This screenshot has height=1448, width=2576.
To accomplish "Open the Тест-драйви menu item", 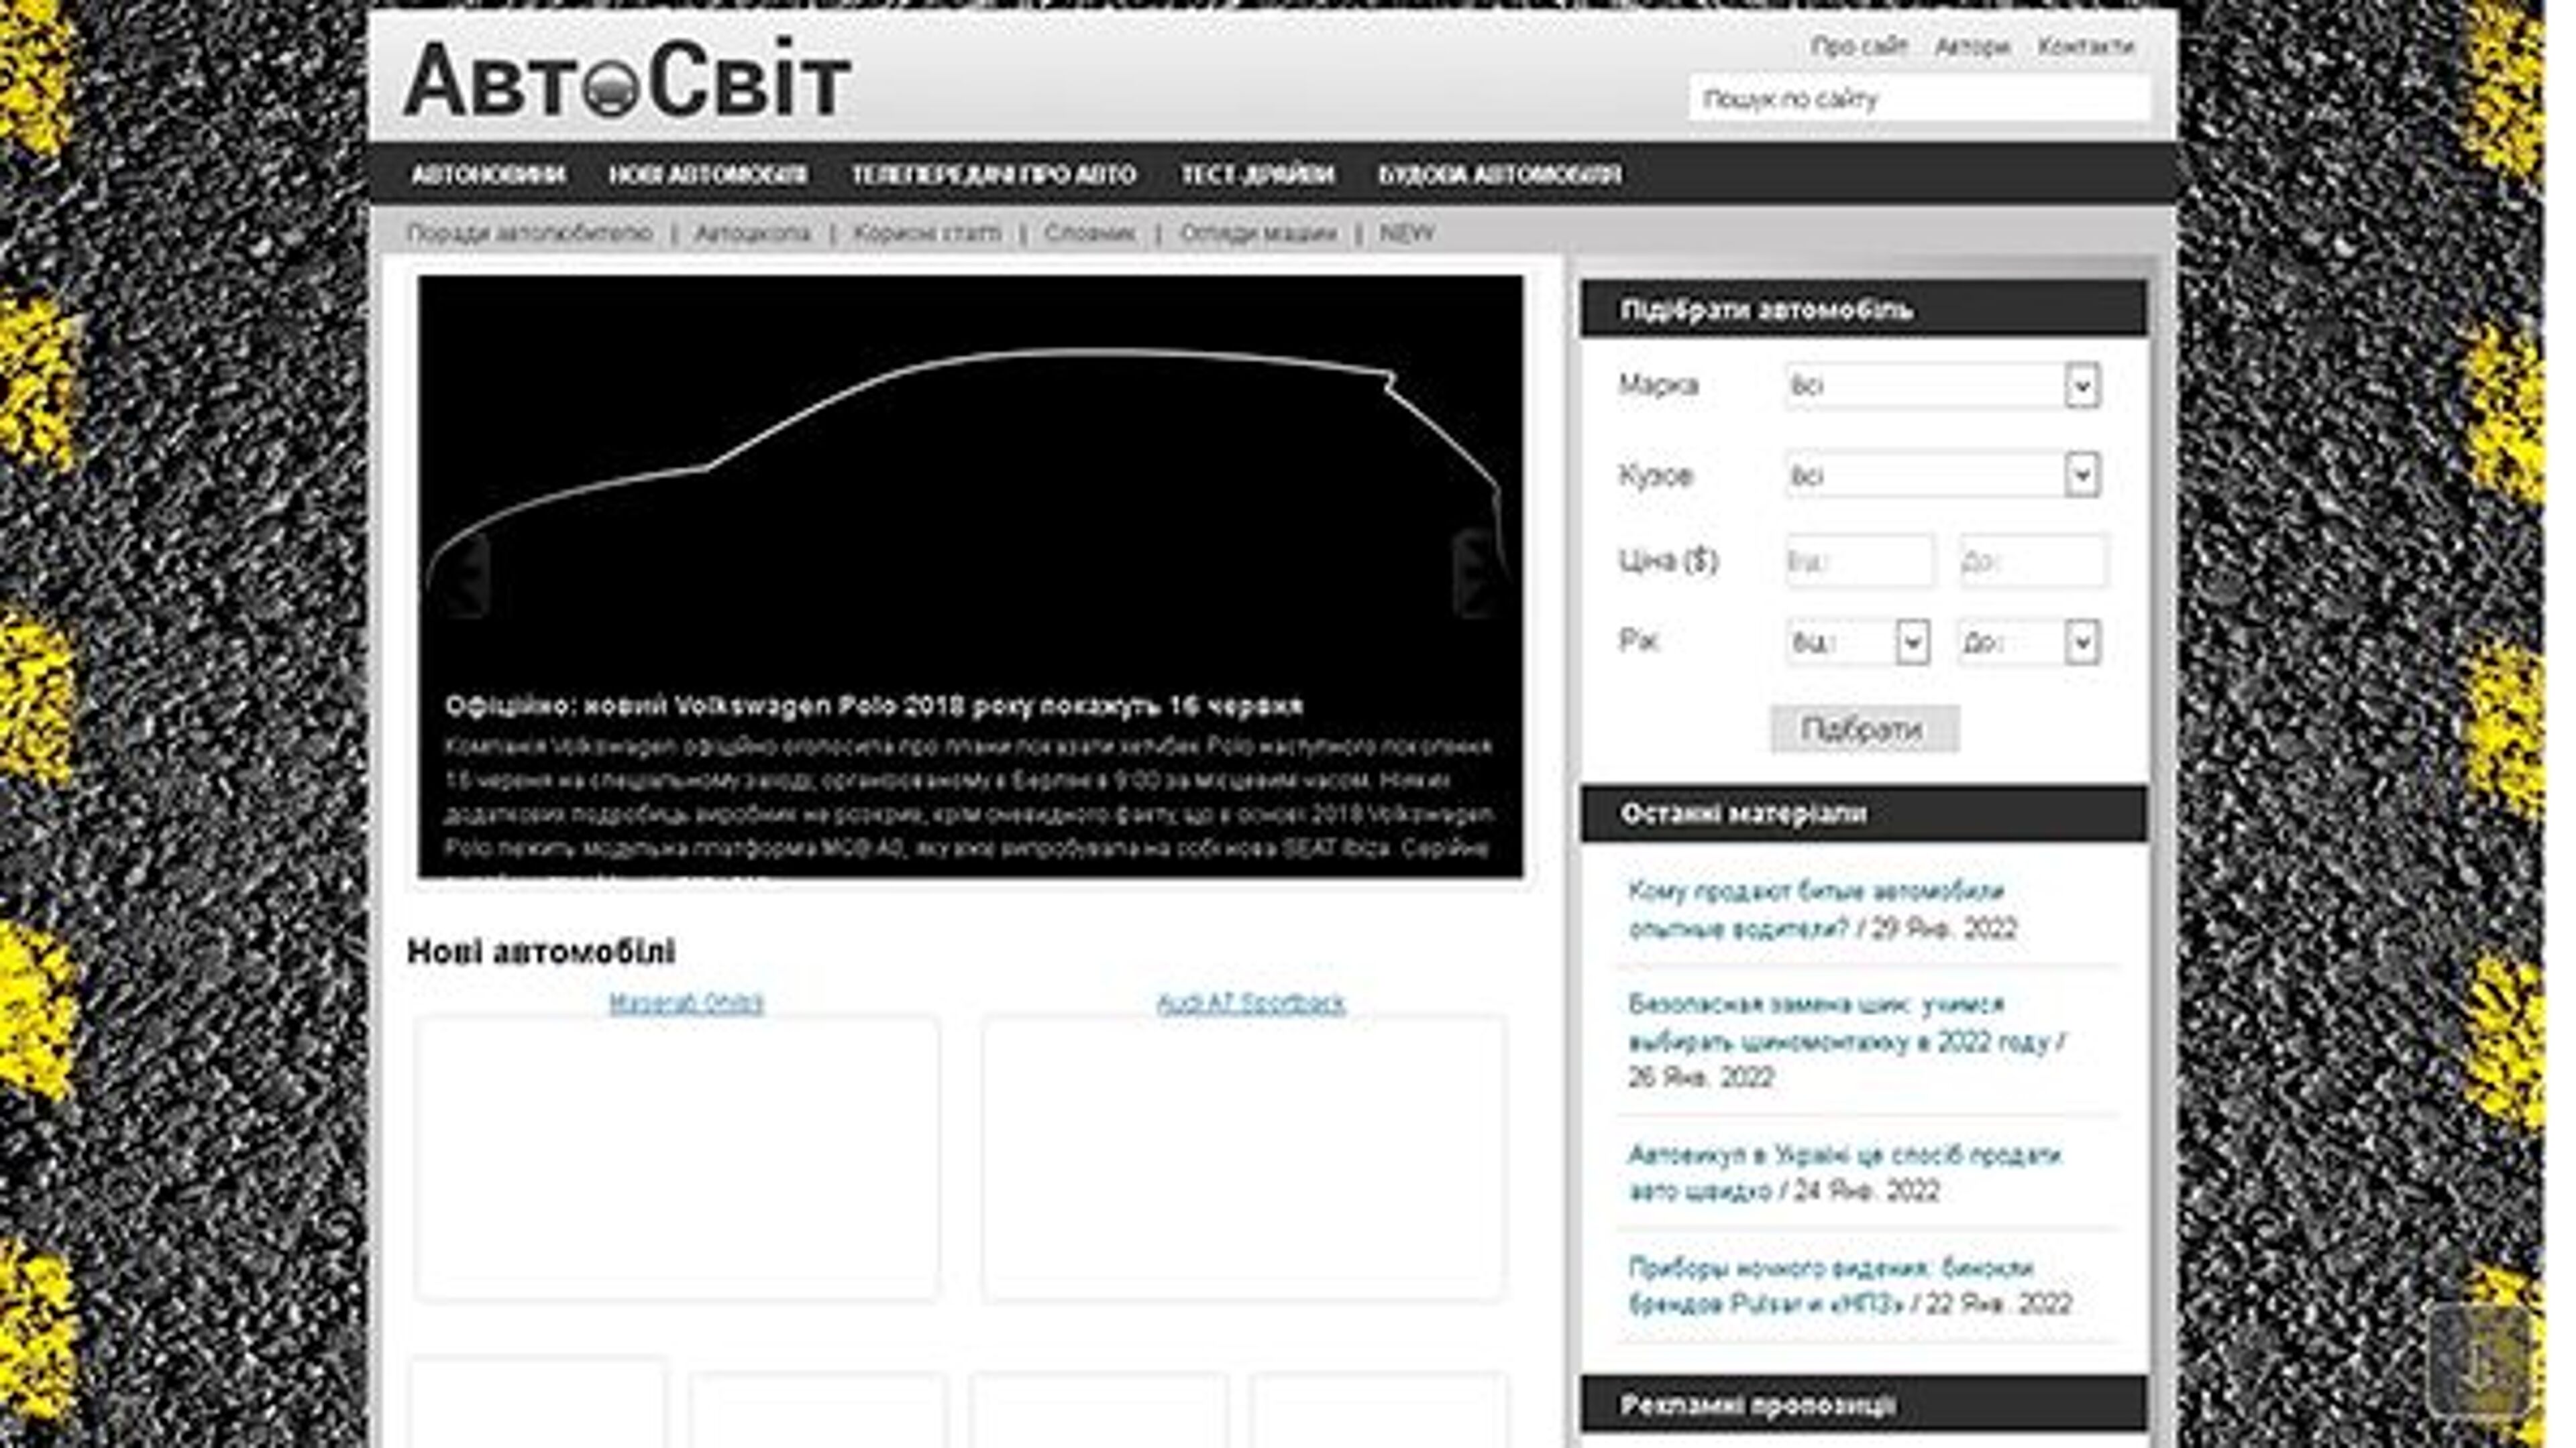I will click(1257, 175).
